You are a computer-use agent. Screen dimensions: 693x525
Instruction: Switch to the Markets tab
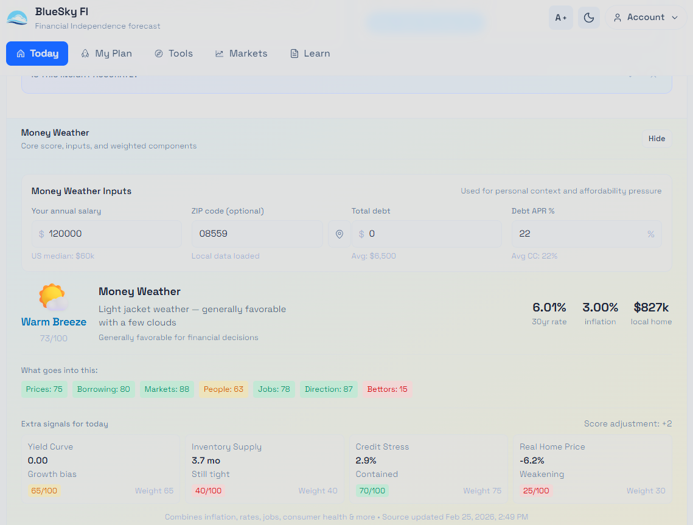point(242,54)
